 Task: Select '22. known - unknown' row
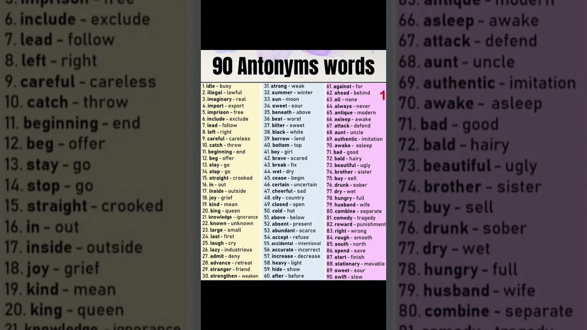tap(227, 224)
